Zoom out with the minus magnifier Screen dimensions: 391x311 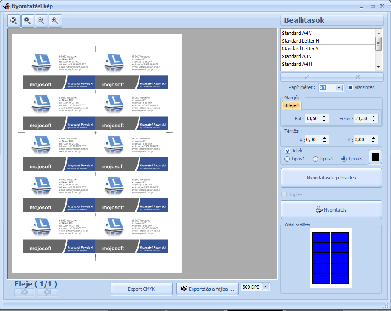click(x=41, y=21)
